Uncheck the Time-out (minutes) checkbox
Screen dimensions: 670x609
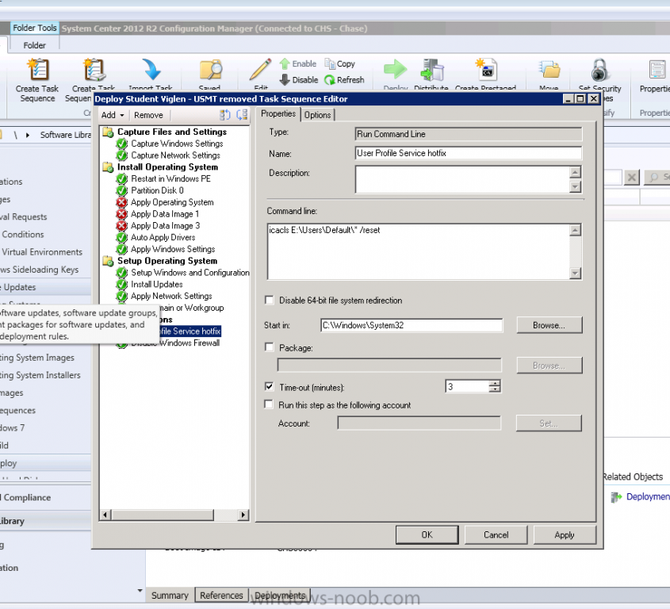point(270,387)
